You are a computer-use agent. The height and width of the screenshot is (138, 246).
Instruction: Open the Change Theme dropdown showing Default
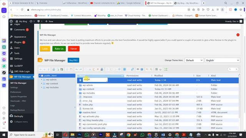click(194, 60)
